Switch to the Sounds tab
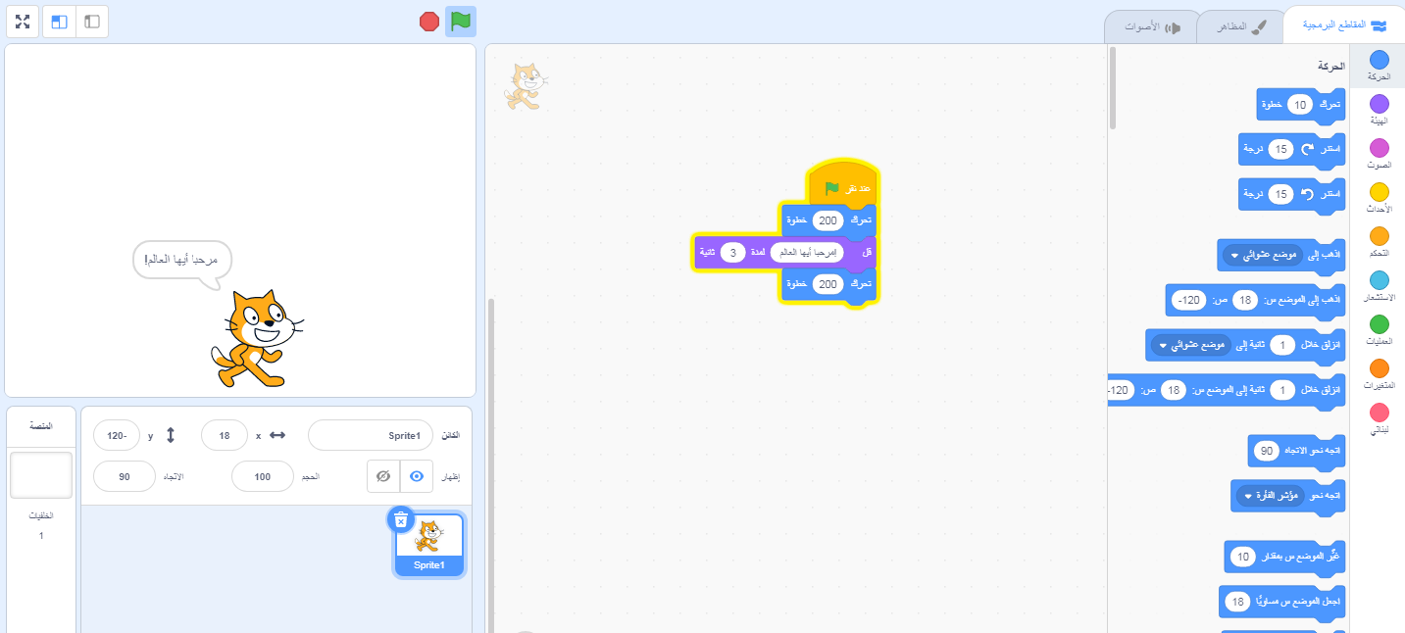1405x633 pixels. point(1151,27)
